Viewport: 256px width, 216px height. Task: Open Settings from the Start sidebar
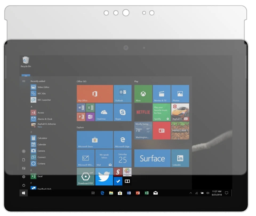click(x=23, y=177)
